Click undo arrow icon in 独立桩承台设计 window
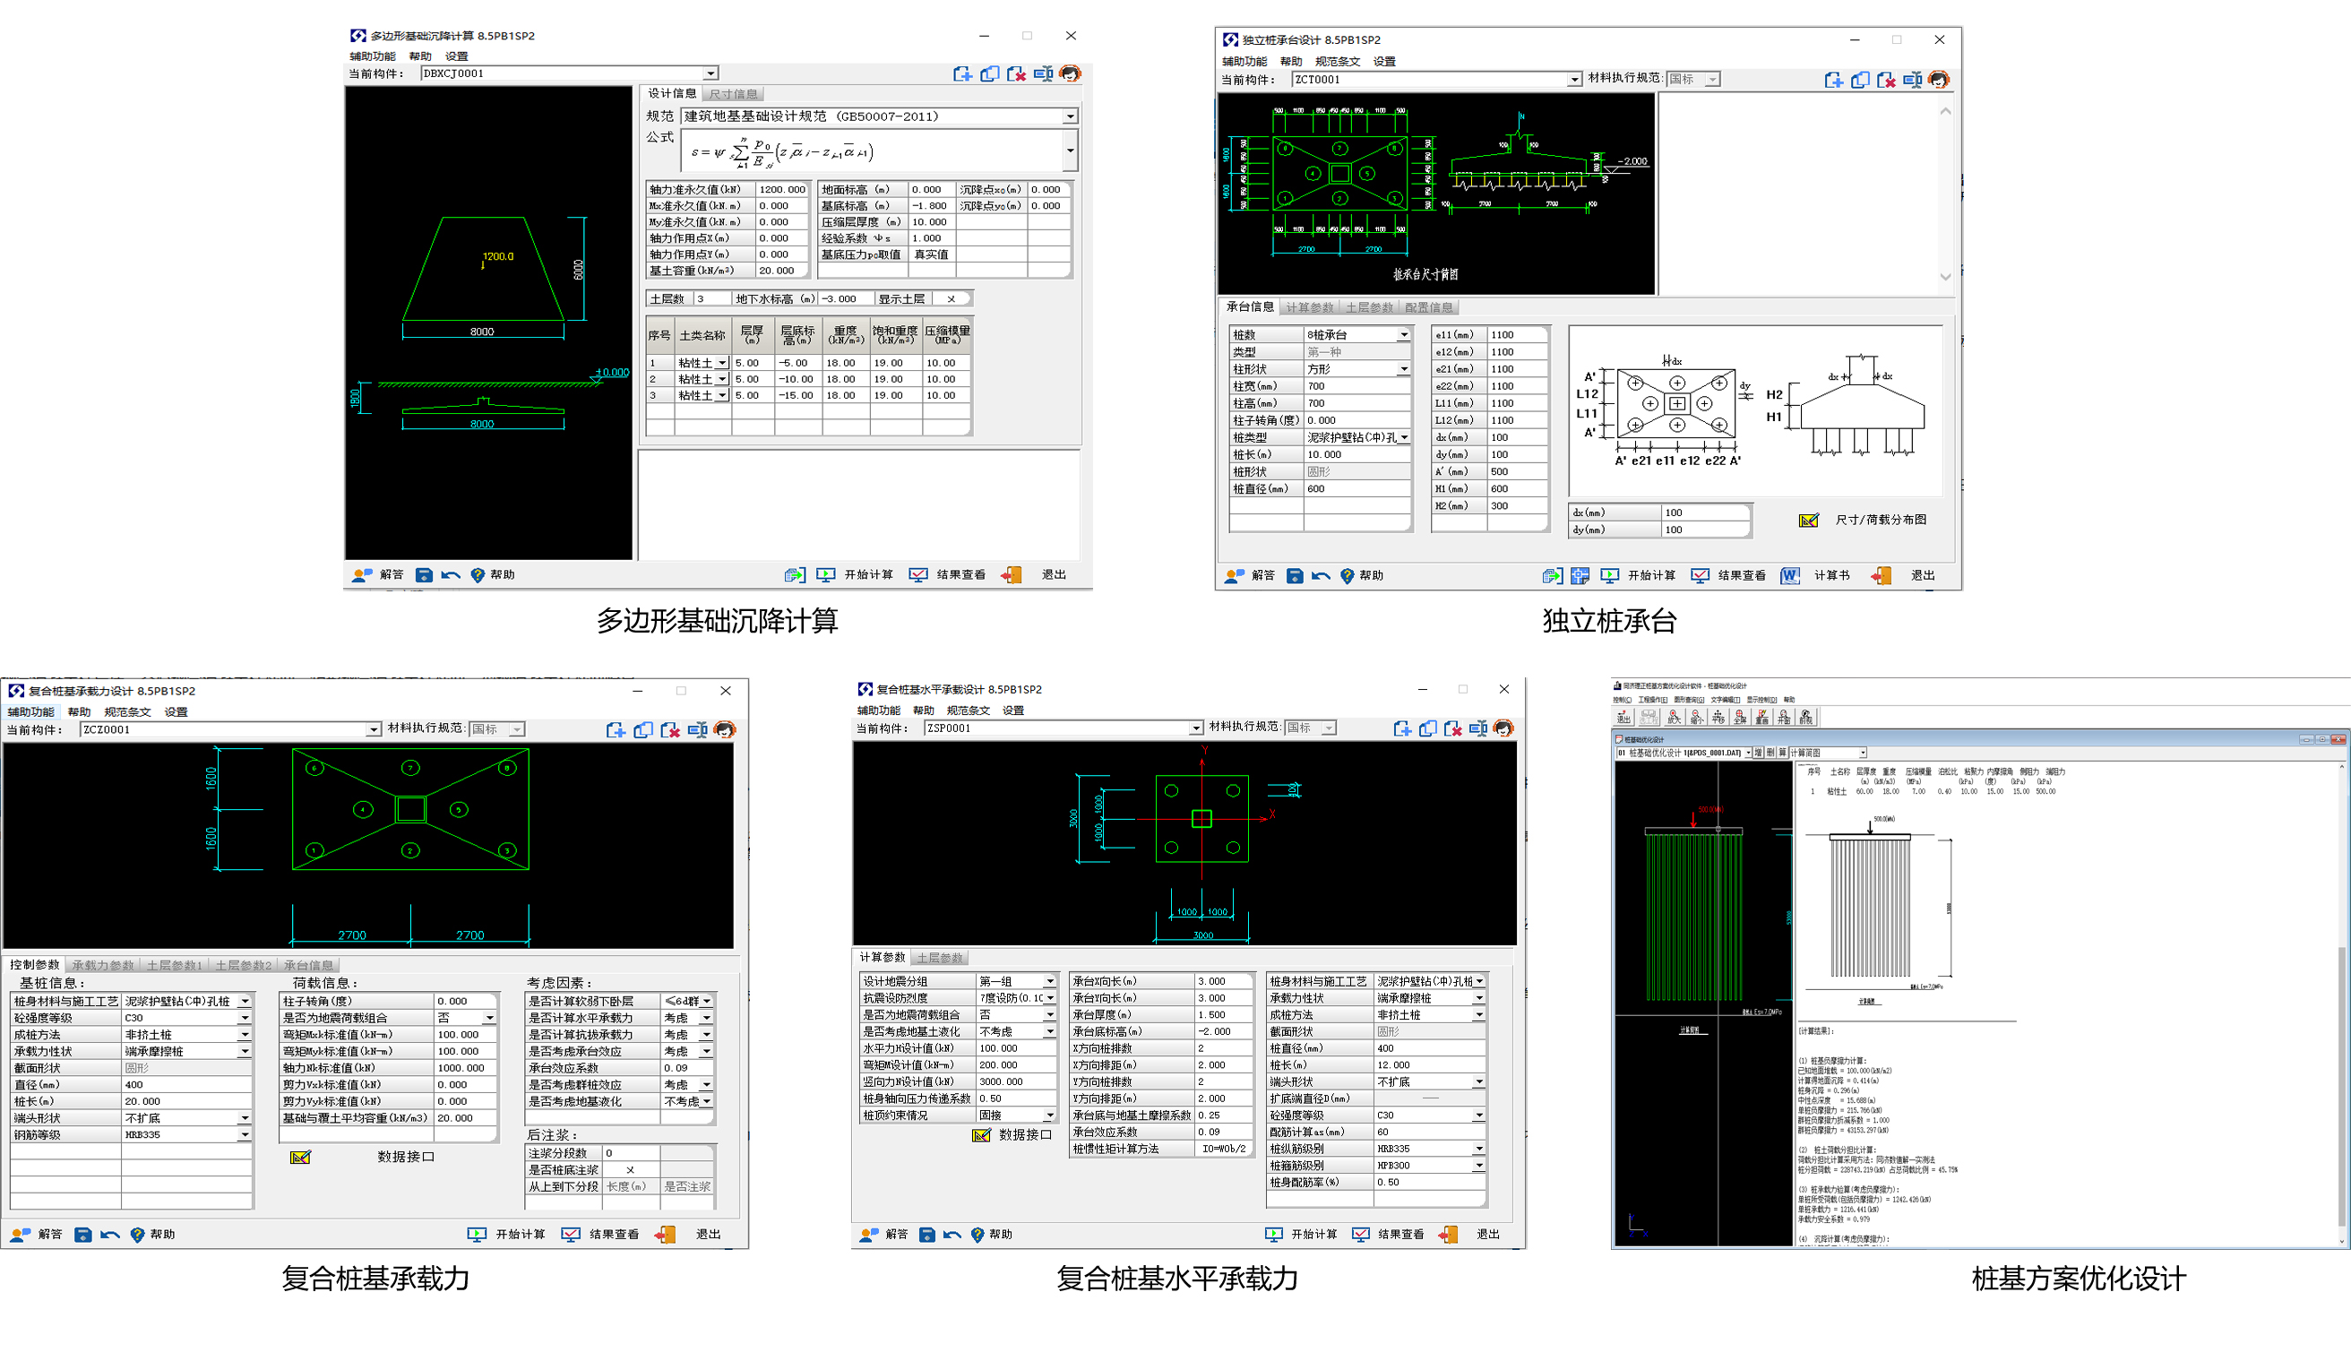The height and width of the screenshot is (1361, 2351). point(1321,576)
